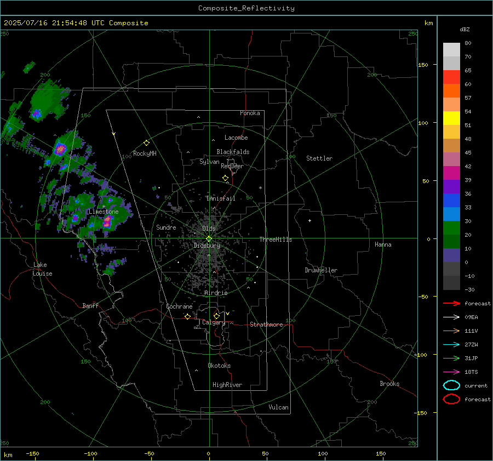Viewport: 493px width, 461px height.
Task: Select the red 65 dBZ color swatch
Action: pyautogui.click(x=451, y=77)
